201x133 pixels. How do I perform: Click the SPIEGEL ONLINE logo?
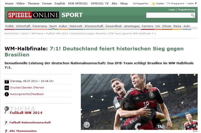click(x=33, y=15)
